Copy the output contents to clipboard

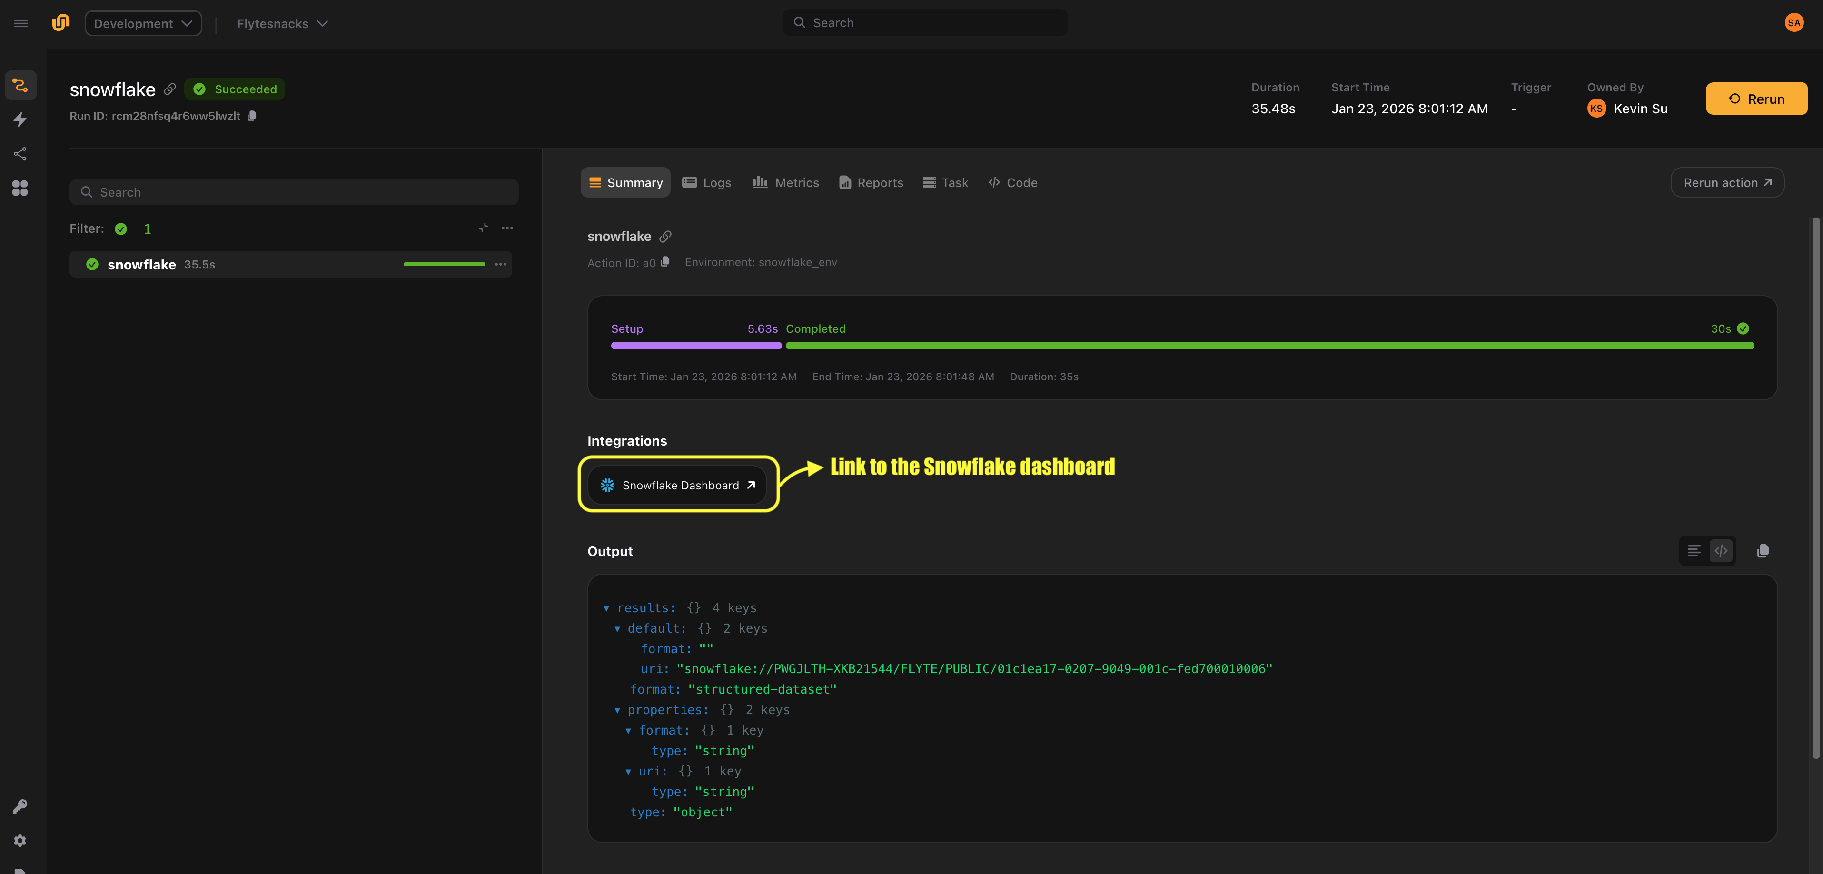[x=1763, y=551]
